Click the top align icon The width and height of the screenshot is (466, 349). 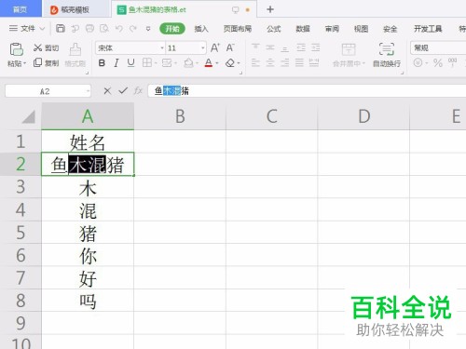pos(255,47)
